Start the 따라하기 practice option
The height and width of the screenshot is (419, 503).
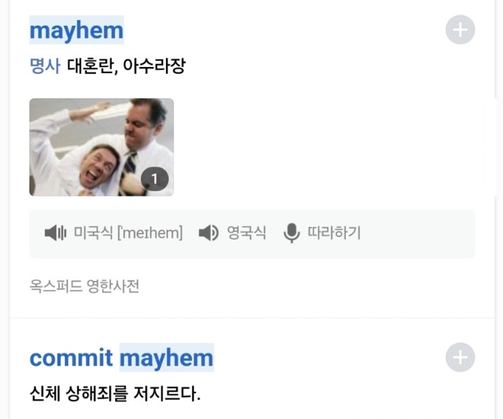pyautogui.click(x=334, y=233)
